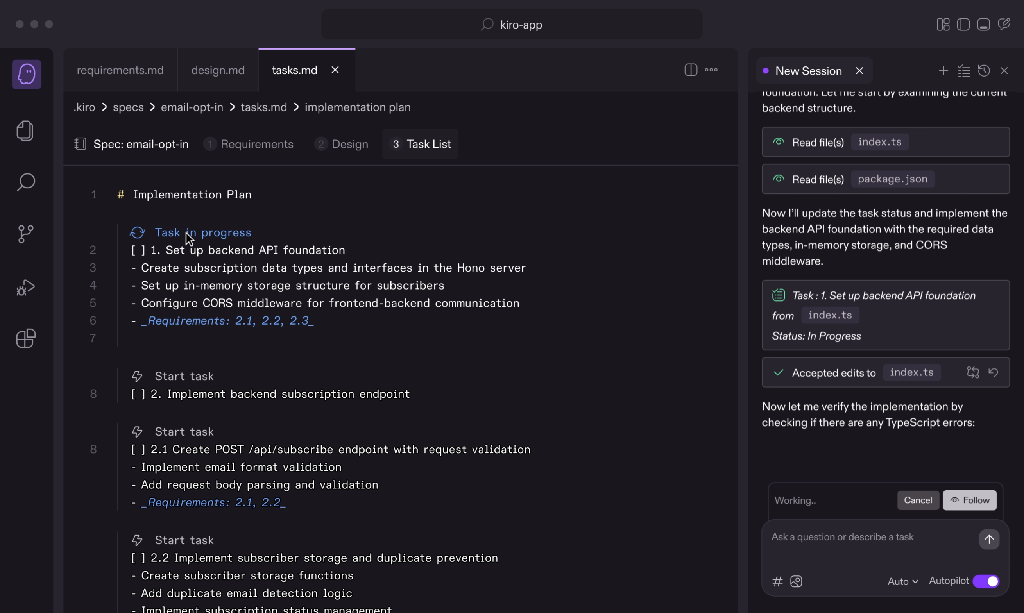Screen dimensions: 1024x613
Task: Start a new session with plus icon
Action: point(943,71)
